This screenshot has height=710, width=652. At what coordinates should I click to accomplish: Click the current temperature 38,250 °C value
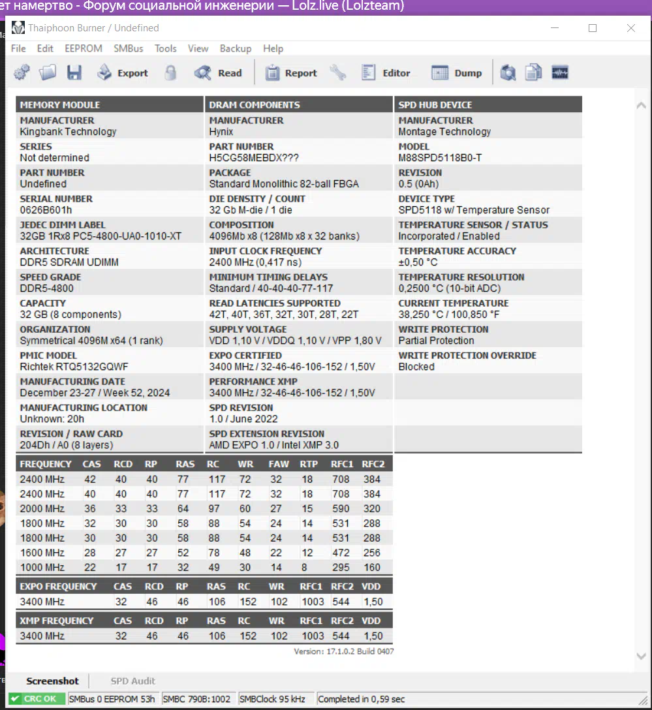click(x=449, y=315)
